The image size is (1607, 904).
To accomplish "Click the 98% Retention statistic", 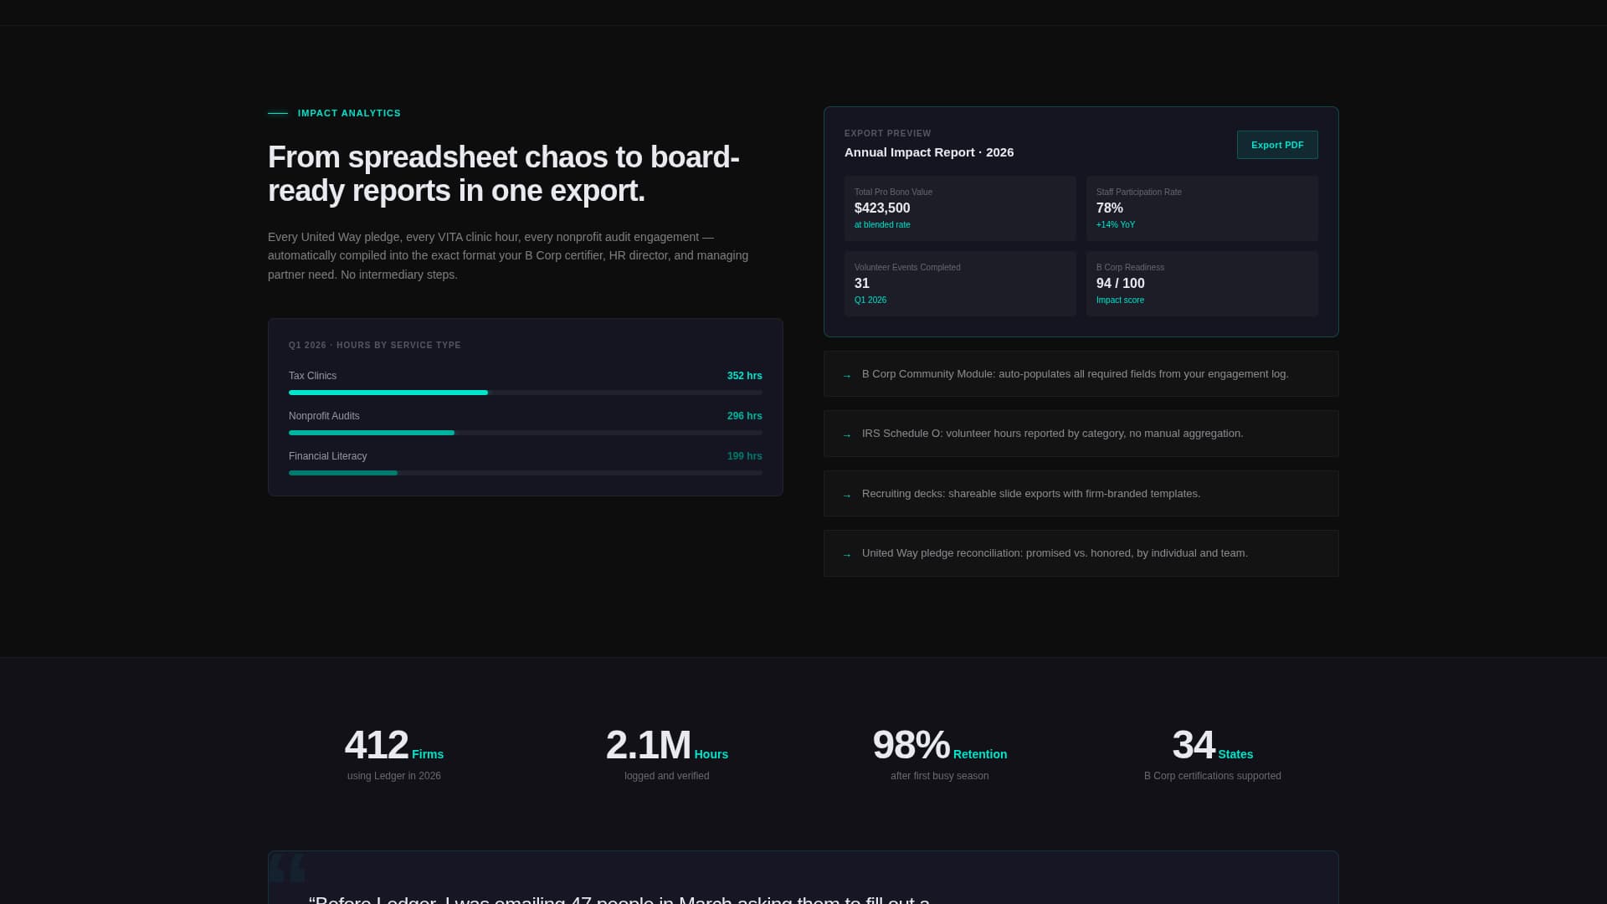I will [939, 746].
